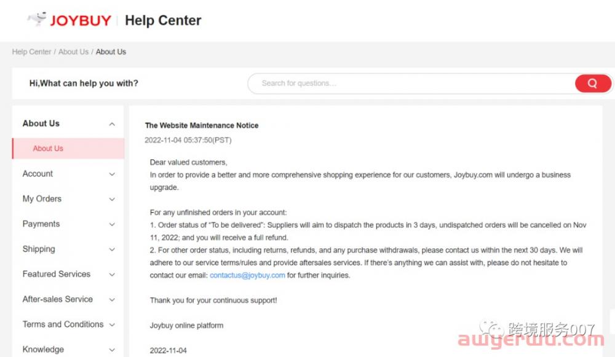Expand the Account section chevron
This screenshot has height=357, width=615.
112,174
